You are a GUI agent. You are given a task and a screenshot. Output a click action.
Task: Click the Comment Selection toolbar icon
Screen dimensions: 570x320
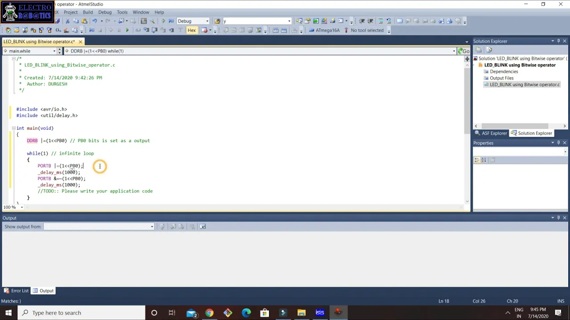click(x=381, y=21)
